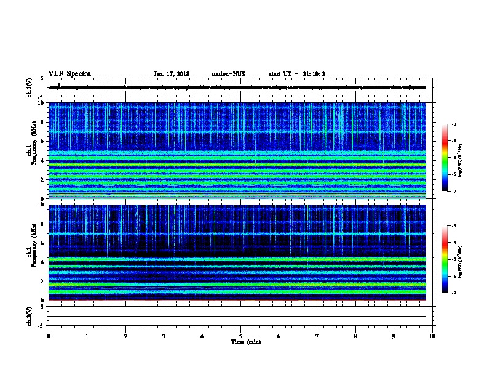Viewport: 487px width, 377px height.
Task: Click the "-3" tick on the ch.2 color bar
Action: tap(454, 226)
